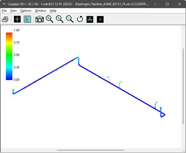
Task: Click the stress ratio color legend bar
Action: coord(9,56)
